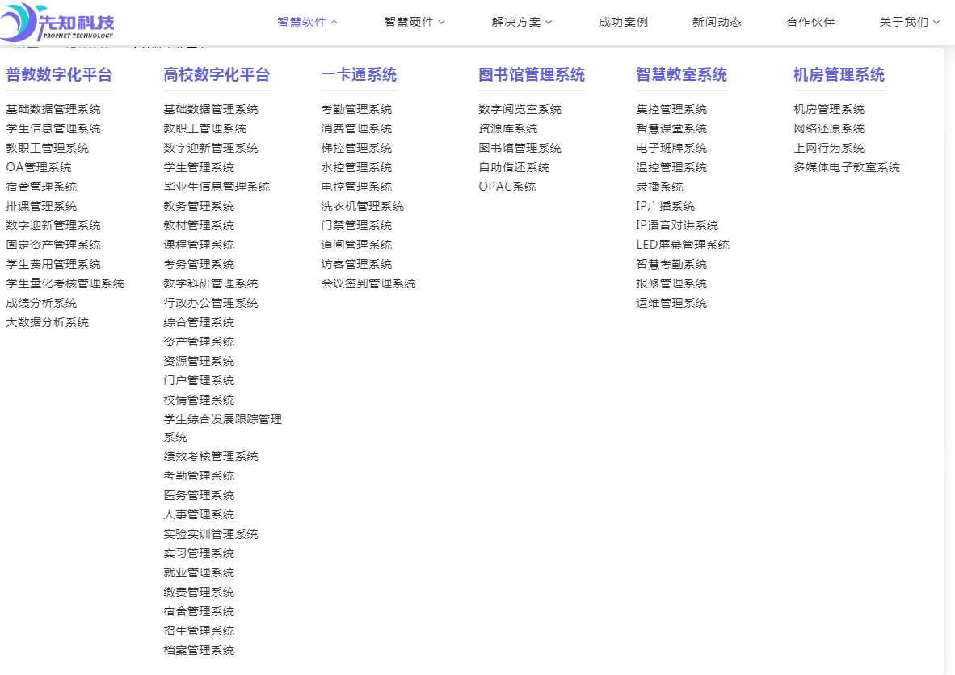Click IP广播系统 link
Image resolution: width=955 pixels, height=675 pixels.
(665, 207)
